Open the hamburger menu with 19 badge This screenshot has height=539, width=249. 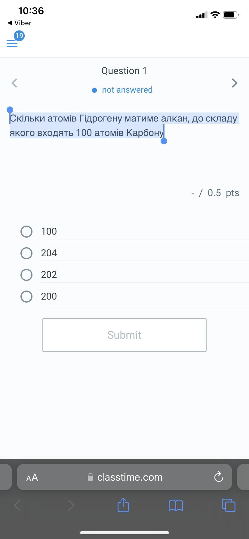(x=12, y=43)
